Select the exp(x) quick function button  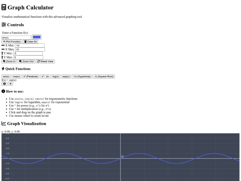66,76
